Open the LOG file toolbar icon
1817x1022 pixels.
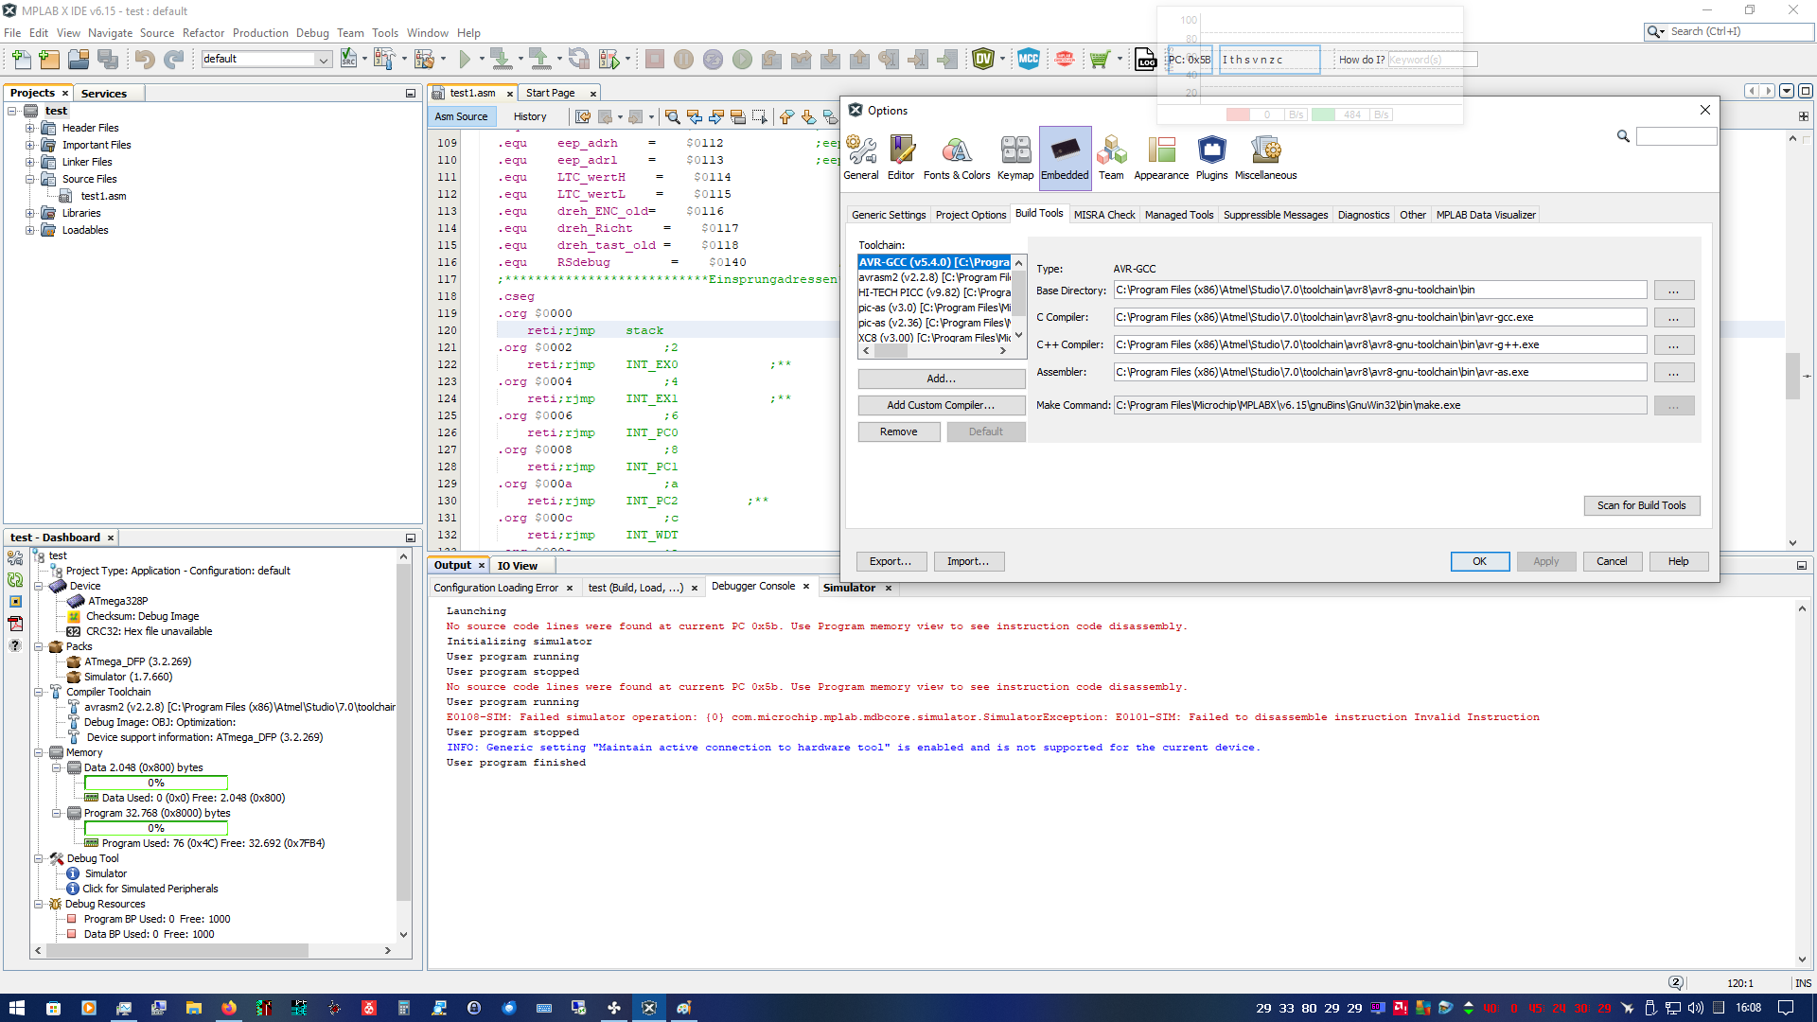pos(1145,60)
